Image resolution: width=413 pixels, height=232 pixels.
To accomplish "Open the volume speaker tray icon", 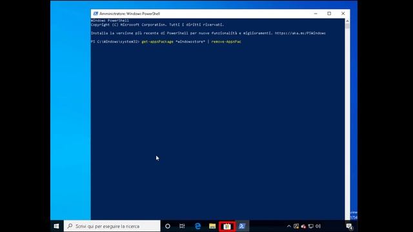I will pos(318,226).
